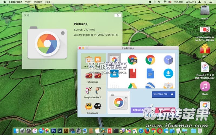The image size is (216, 135).
Task: Open the Android Lollipop icon pack
Action: pyautogui.click(x=93, y=61)
